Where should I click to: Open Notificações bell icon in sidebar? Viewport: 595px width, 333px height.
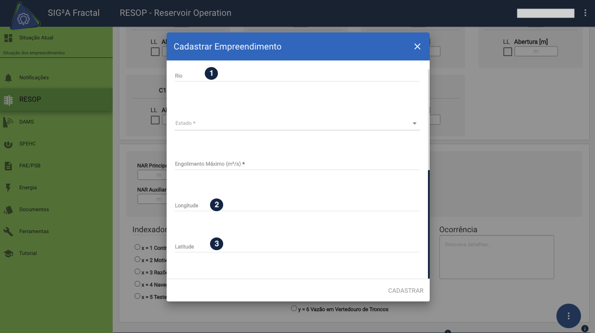8,78
